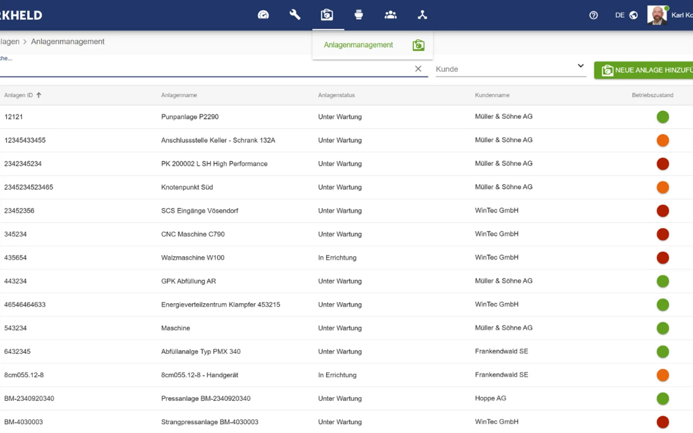Open the dashboard speedometer icon
Image resolution: width=693 pixels, height=433 pixels.
263,15
